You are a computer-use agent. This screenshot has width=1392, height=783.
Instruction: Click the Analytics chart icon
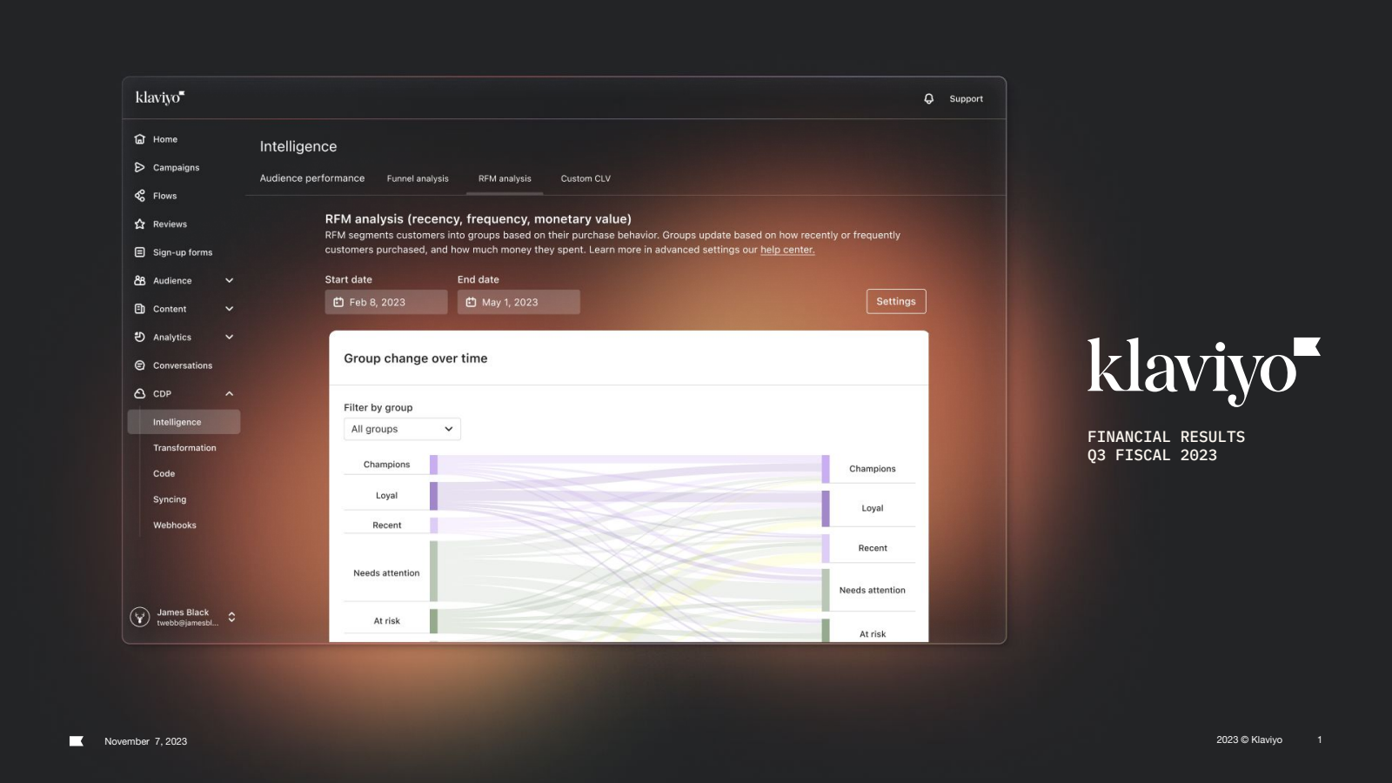[x=140, y=337]
